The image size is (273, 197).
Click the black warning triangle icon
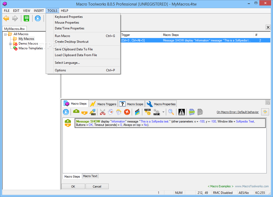pos(182,112)
